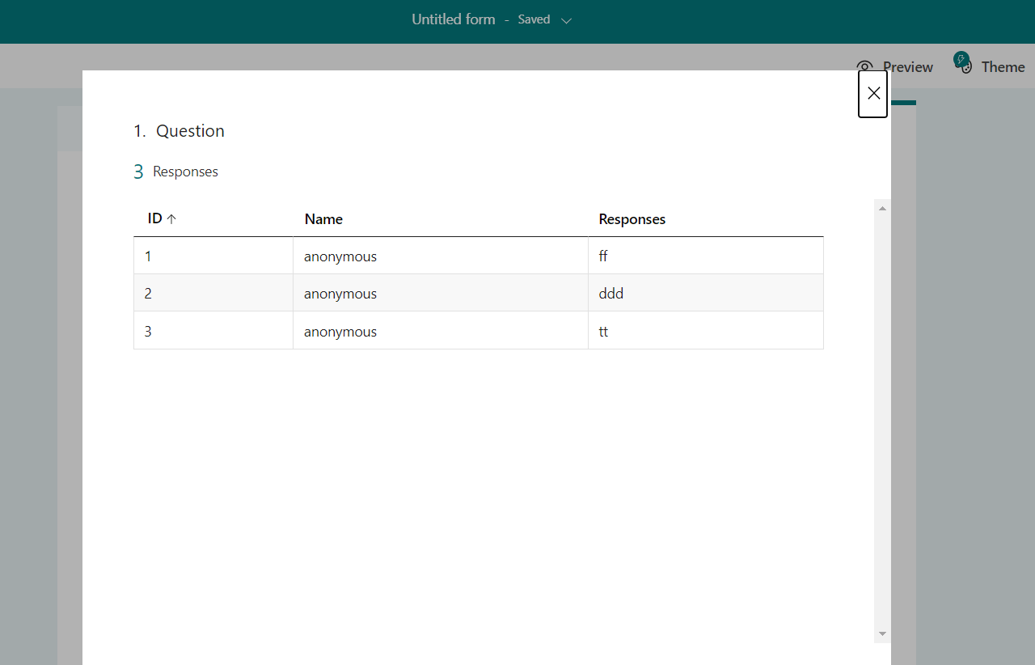Click the '1. Question' heading
The width and height of the screenshot is (1035, 665).
179,131
